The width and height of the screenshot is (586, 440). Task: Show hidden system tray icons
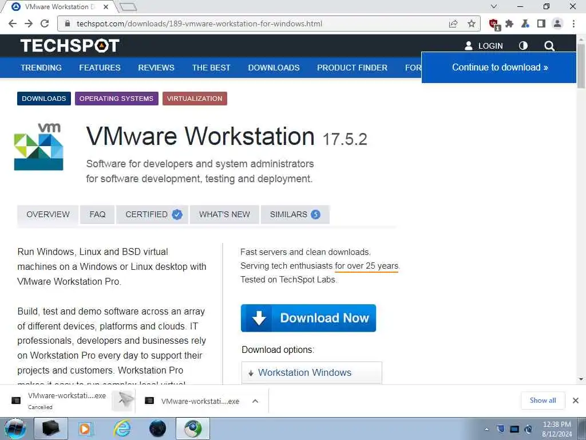(x=486, y=429)
